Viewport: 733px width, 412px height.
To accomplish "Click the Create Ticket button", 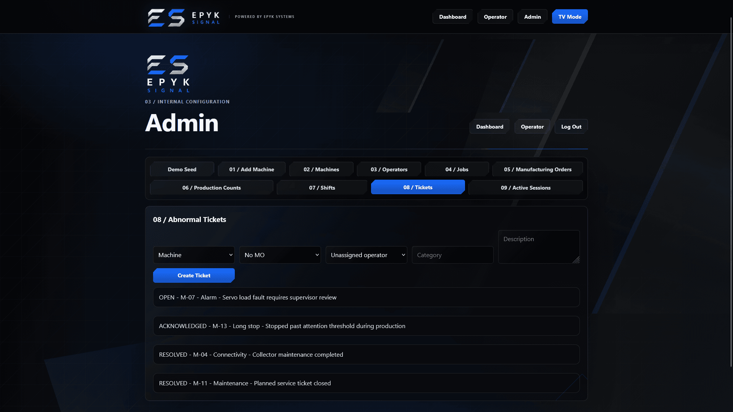I will coord(194,275).
